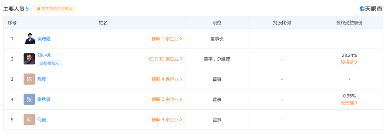This screenshot has height=140, width=387.
Task: Click the bell notification icon
Action: click(38, 9)
